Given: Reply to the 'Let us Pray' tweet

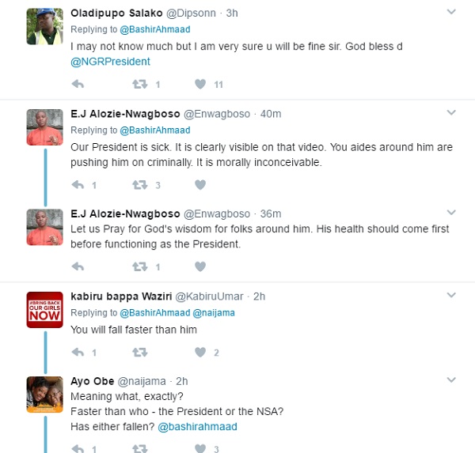Looking at the screenshot, I should coord(78,266).
